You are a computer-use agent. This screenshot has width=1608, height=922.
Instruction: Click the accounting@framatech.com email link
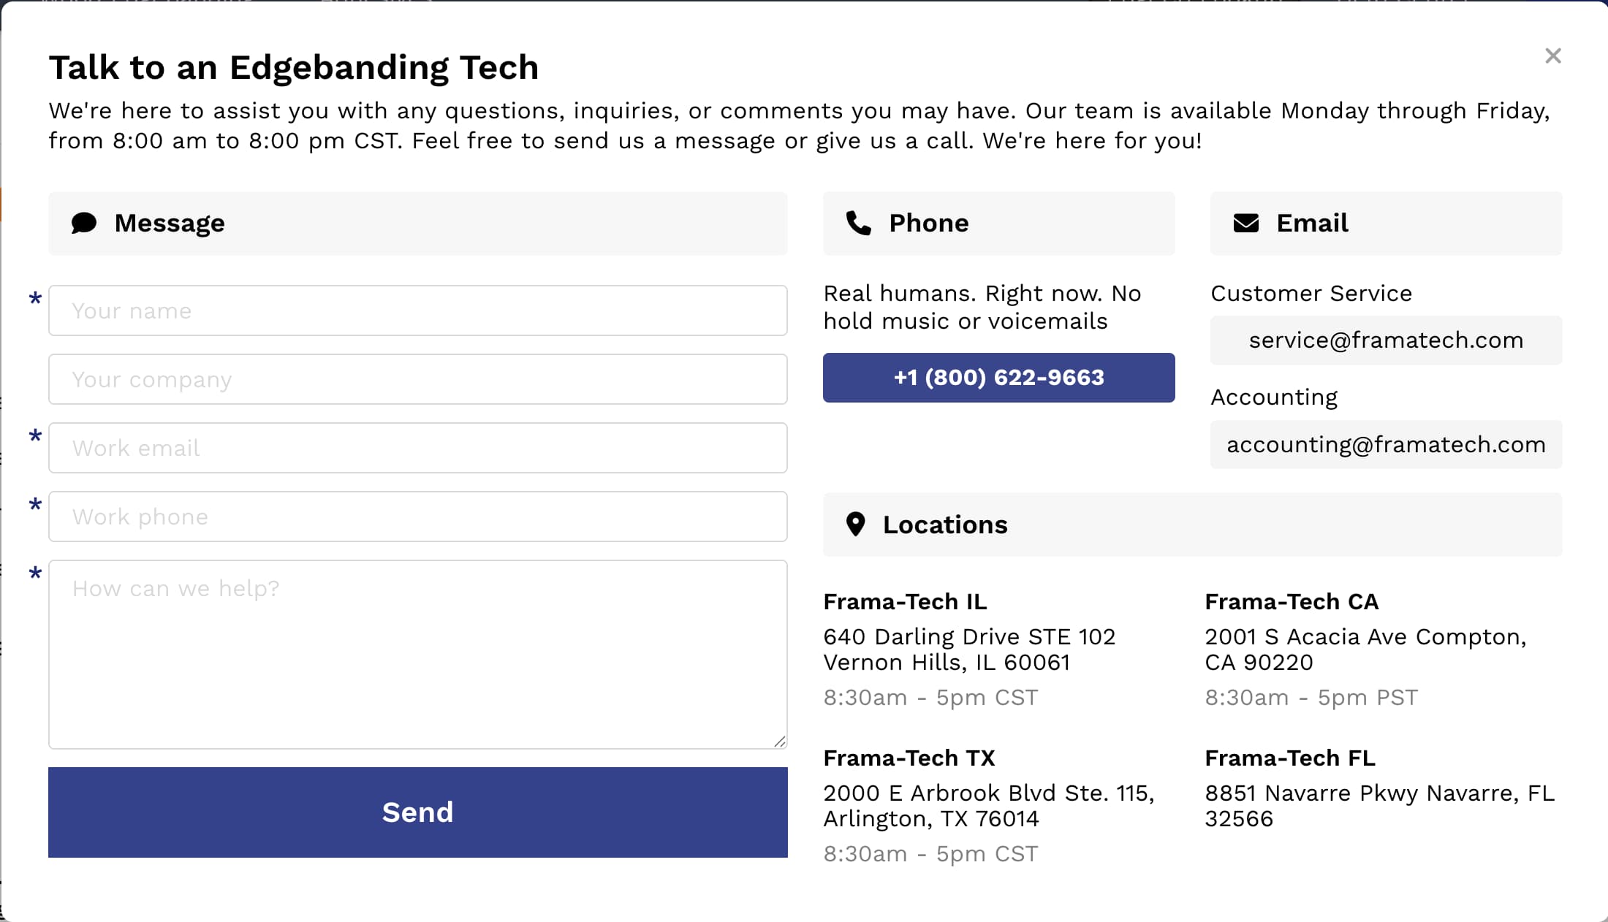[x=1386, y=445]
